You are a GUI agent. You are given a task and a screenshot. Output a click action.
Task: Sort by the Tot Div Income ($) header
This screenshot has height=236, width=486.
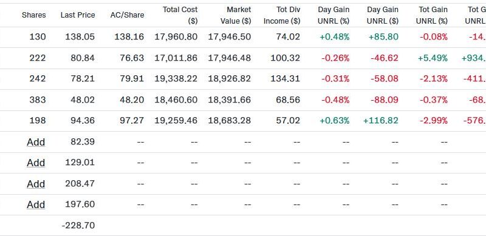pos(282,15)
